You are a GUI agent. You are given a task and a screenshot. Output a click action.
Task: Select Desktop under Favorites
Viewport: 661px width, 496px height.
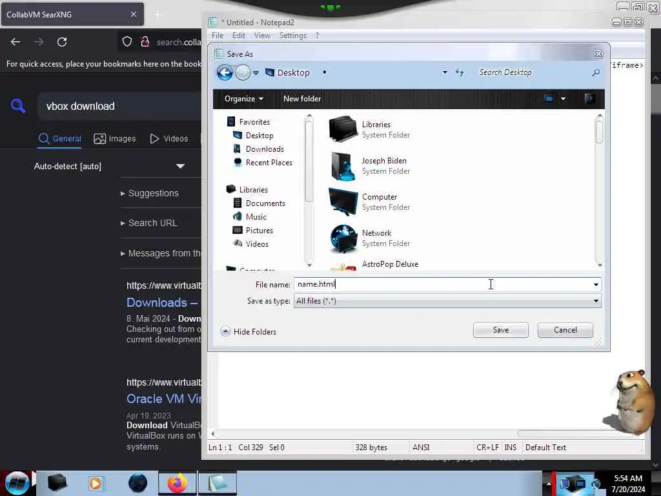tap(259, 136)
